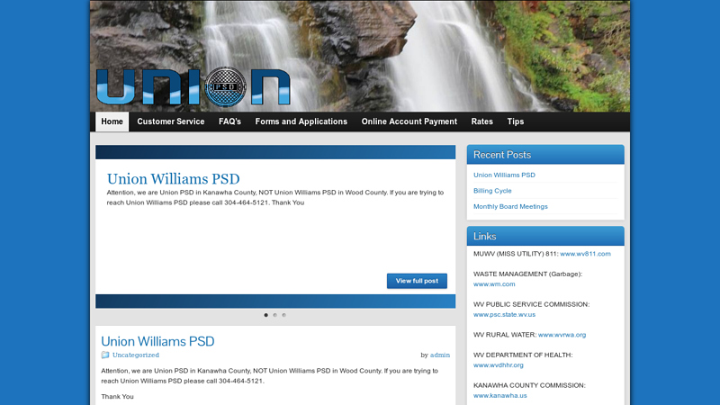Open the Customer Service menu

171,121
